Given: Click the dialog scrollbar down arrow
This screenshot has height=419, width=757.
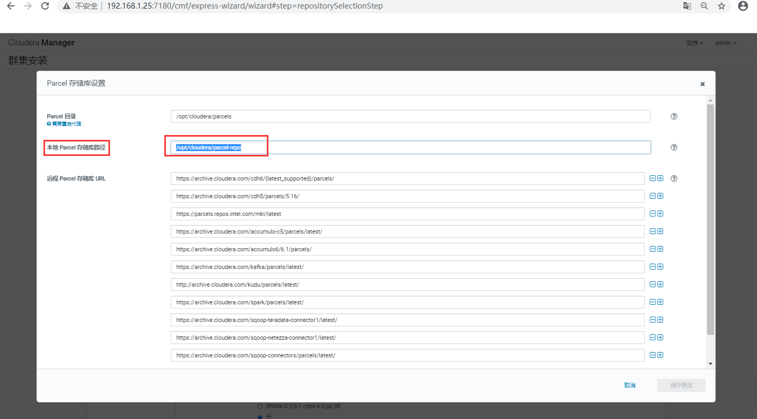Looking at the screenshot, I should (x=710, y=363).
